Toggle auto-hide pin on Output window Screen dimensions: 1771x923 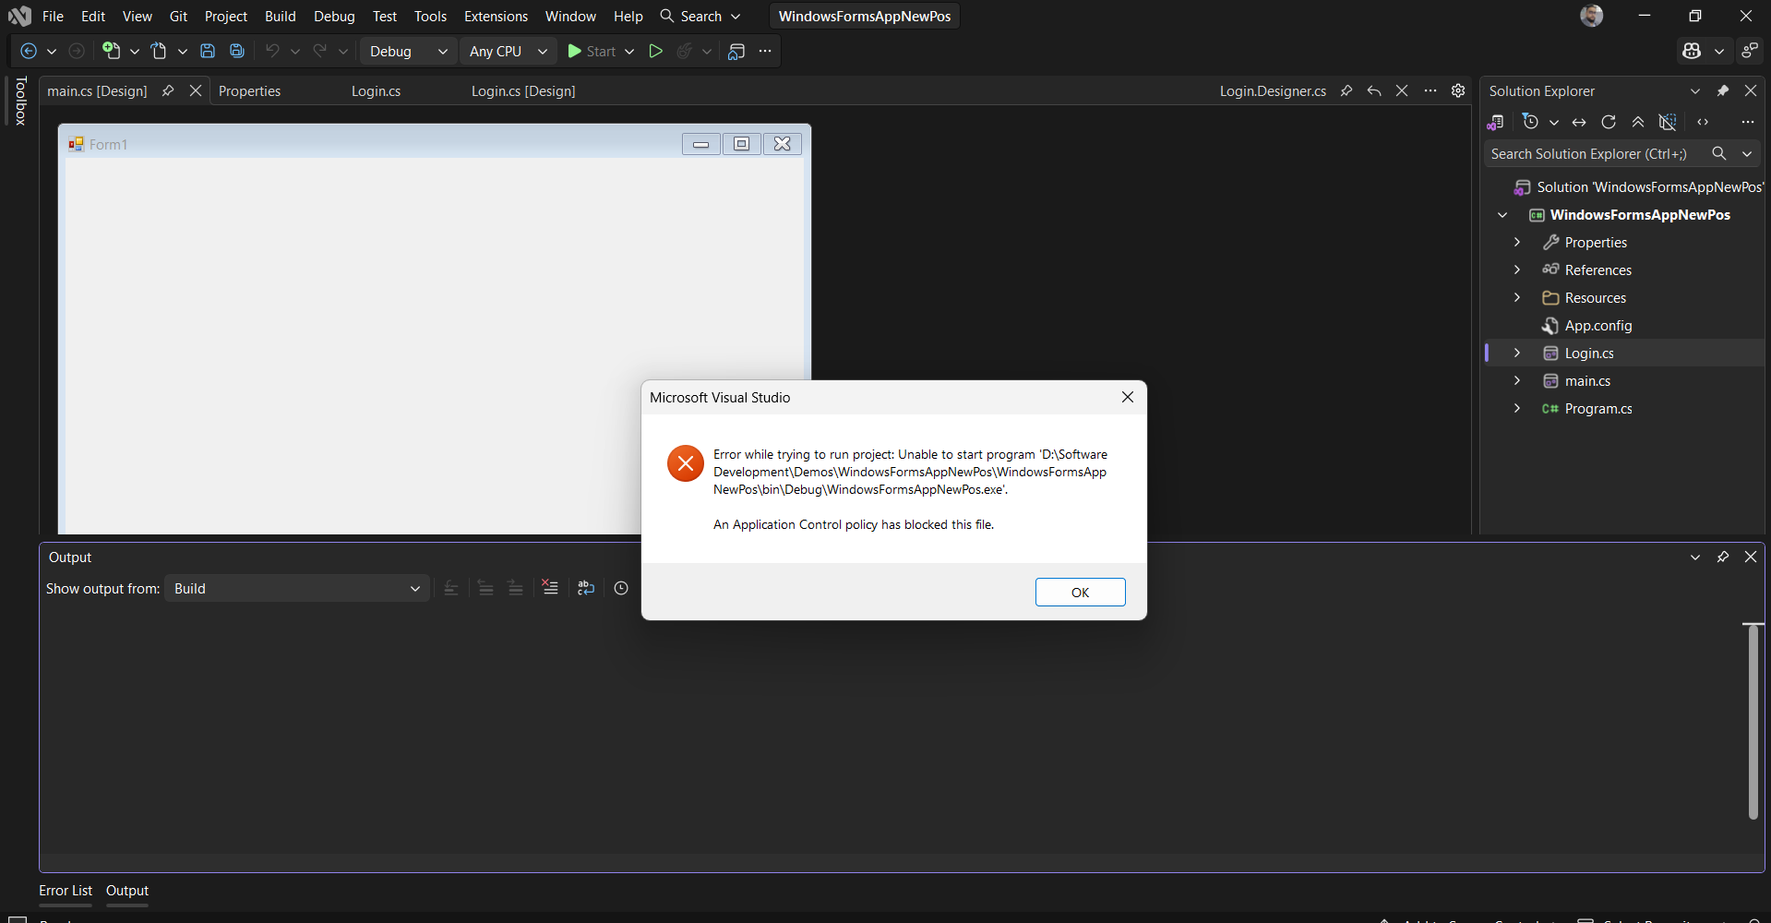click(1723, 557)
